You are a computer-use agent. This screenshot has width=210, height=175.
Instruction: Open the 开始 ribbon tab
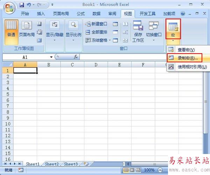point(25,14)
